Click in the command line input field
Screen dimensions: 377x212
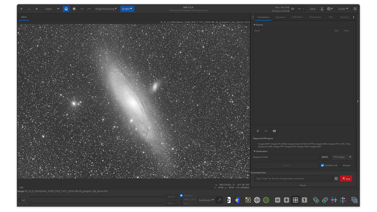293,178
